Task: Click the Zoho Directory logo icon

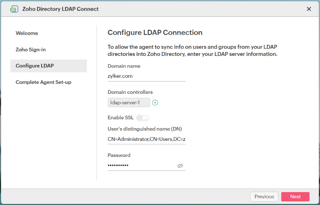Action: [14, 9]
